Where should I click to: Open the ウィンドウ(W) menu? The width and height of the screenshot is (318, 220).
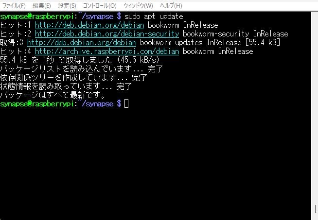138,5
